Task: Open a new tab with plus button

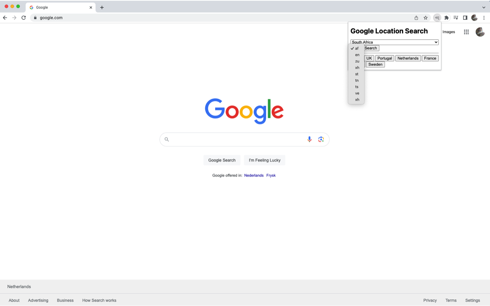Action: (102, 7)
